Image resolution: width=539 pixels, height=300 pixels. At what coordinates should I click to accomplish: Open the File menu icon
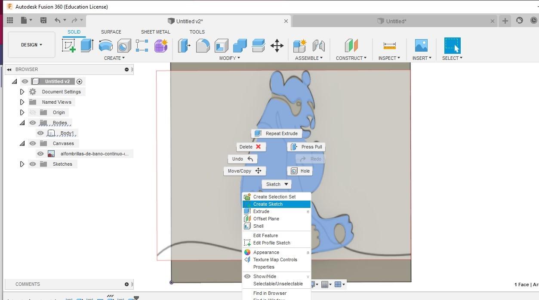click(26, 20)
